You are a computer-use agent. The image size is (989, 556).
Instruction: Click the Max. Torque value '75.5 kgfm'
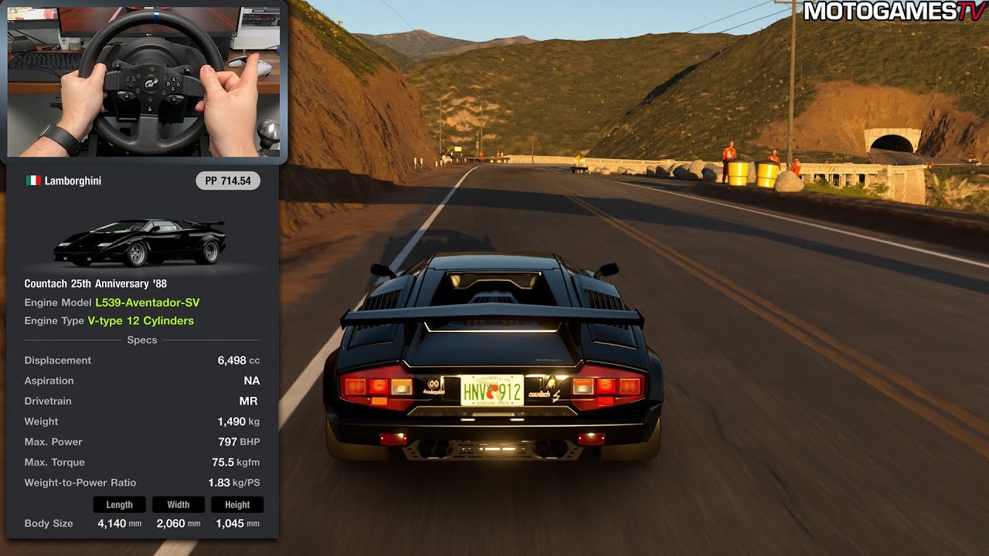point(236,463)
